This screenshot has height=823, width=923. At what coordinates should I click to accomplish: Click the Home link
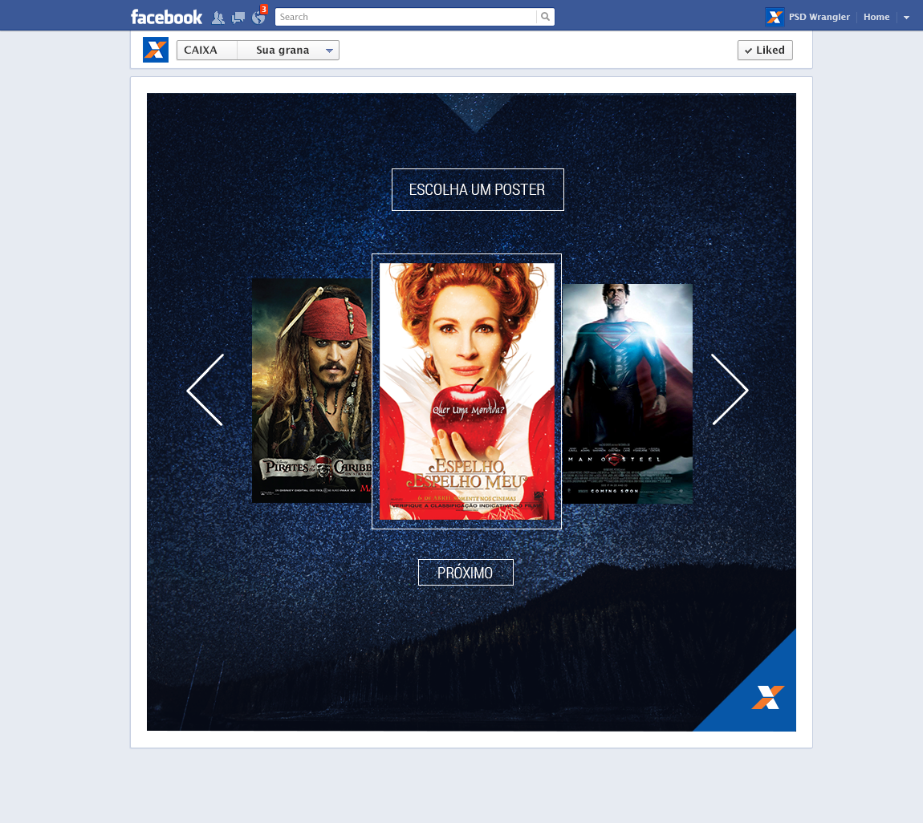pyautogui.click(x=876, y=17)
